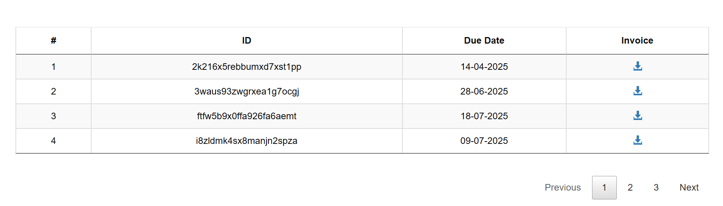Click the Invoice column header
This screenshot has width=723, height=206.
tap(637, 41)
